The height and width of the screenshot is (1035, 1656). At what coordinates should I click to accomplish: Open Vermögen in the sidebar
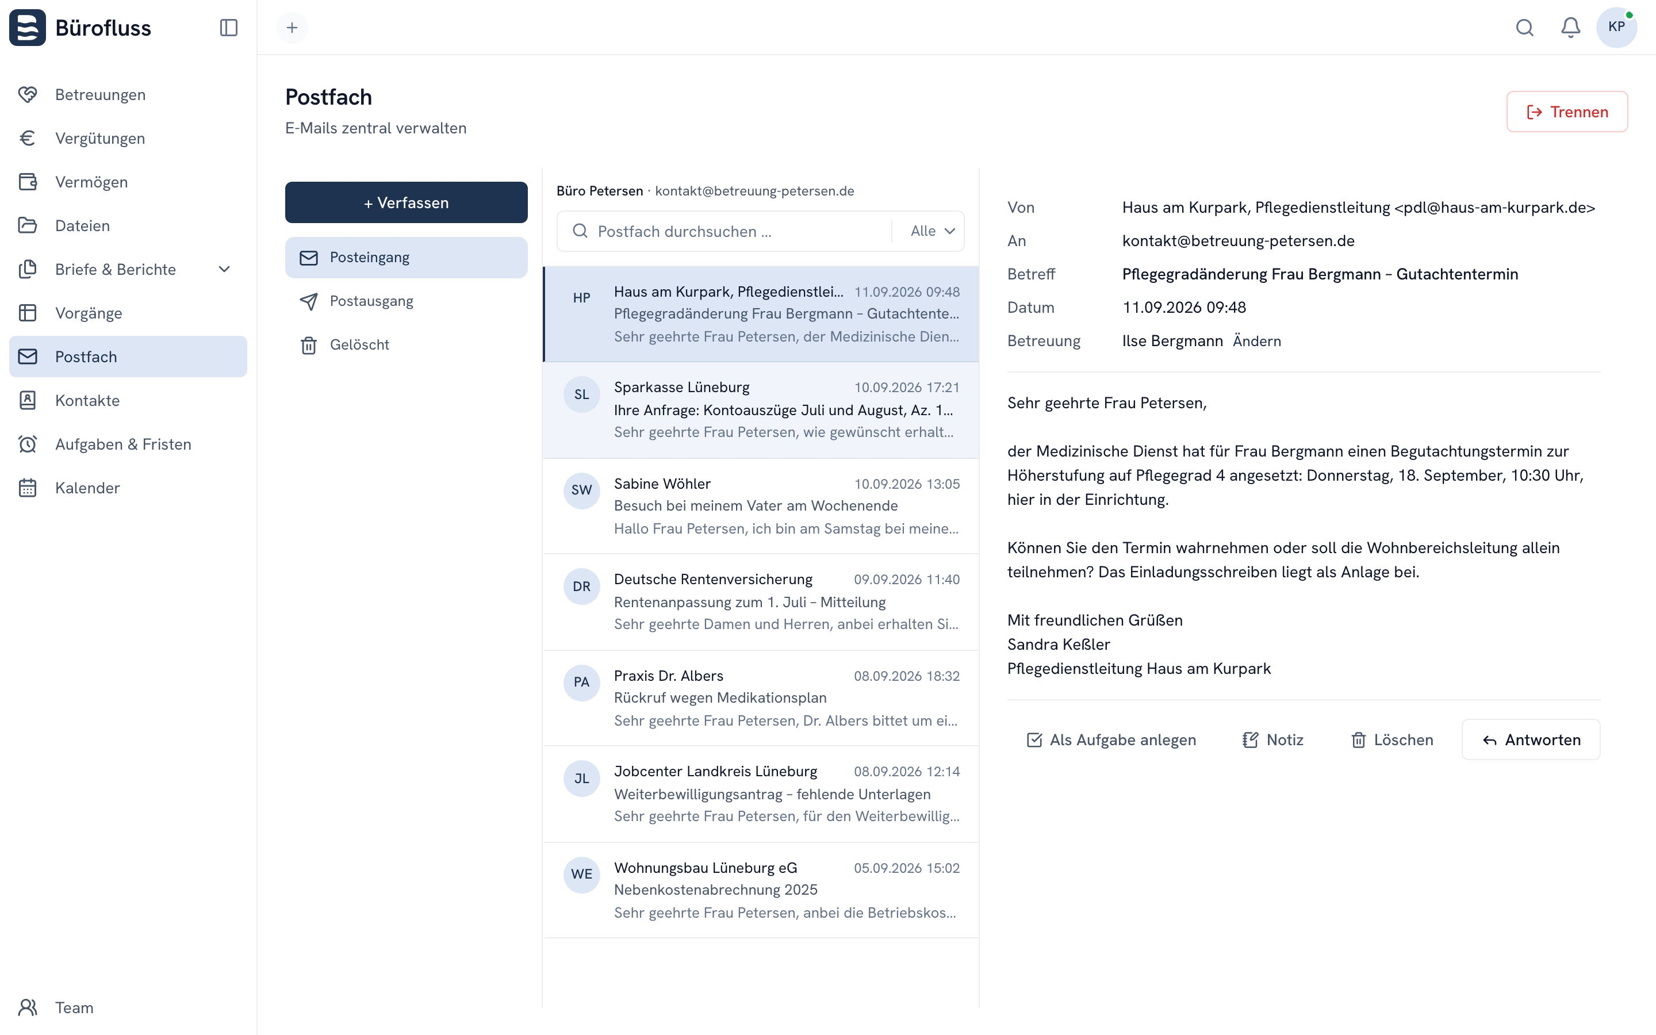128,182
